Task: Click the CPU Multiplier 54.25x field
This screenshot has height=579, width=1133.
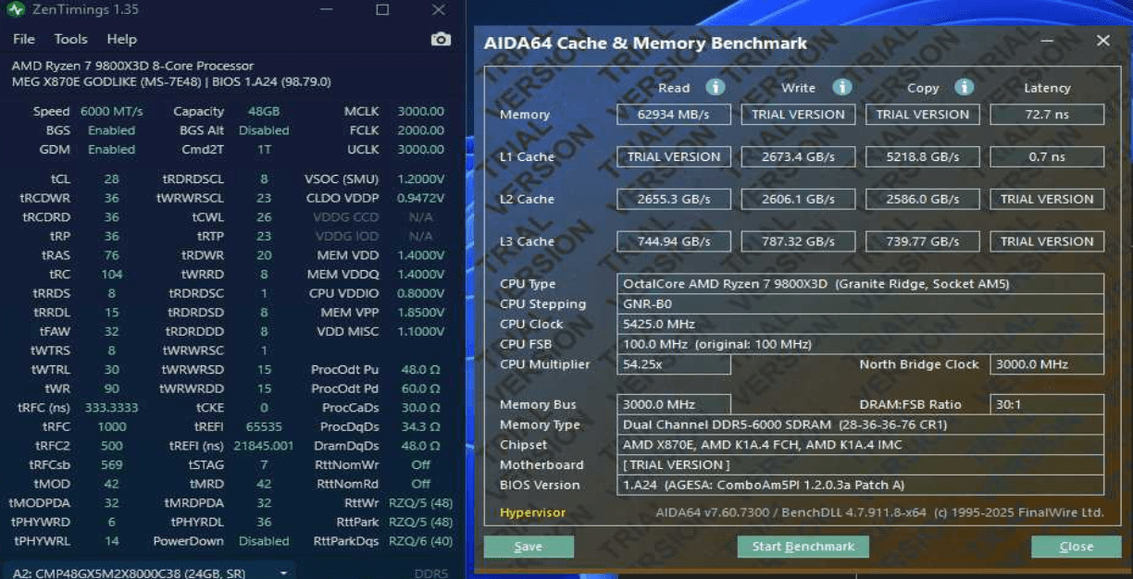Action: 674,364
